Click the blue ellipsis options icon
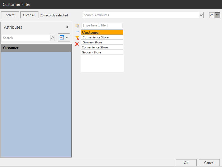The height and width of the screenshot is (167, 222). [x=77, y=32]
